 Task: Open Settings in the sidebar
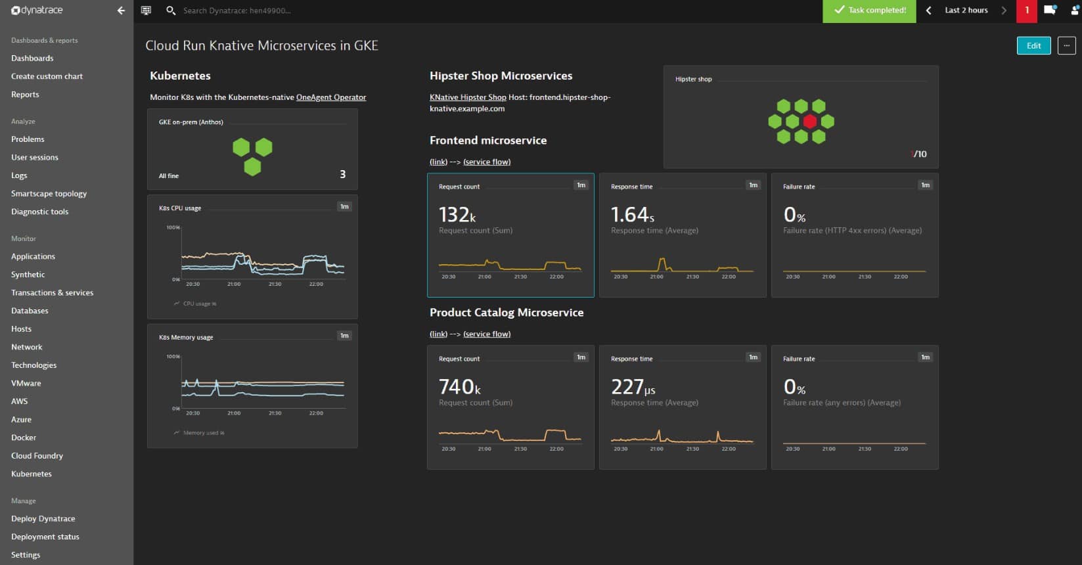click(26, 555)
